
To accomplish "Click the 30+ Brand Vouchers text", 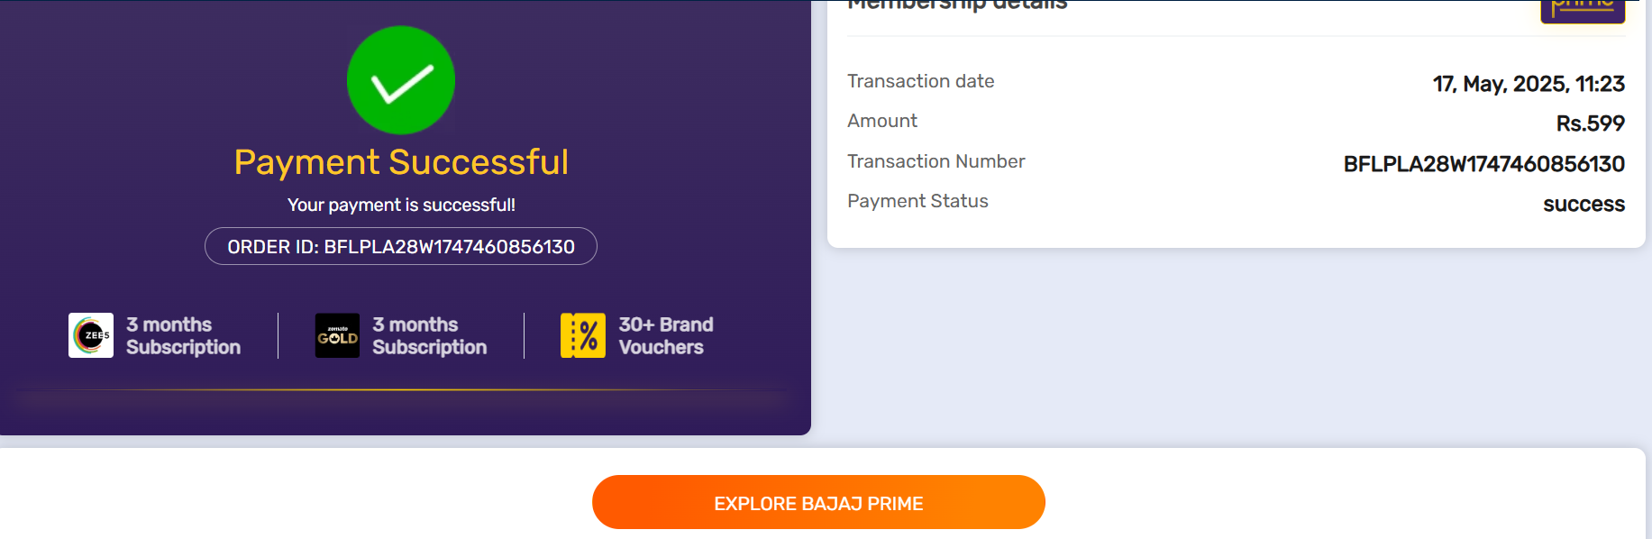I will click(666, 335).
